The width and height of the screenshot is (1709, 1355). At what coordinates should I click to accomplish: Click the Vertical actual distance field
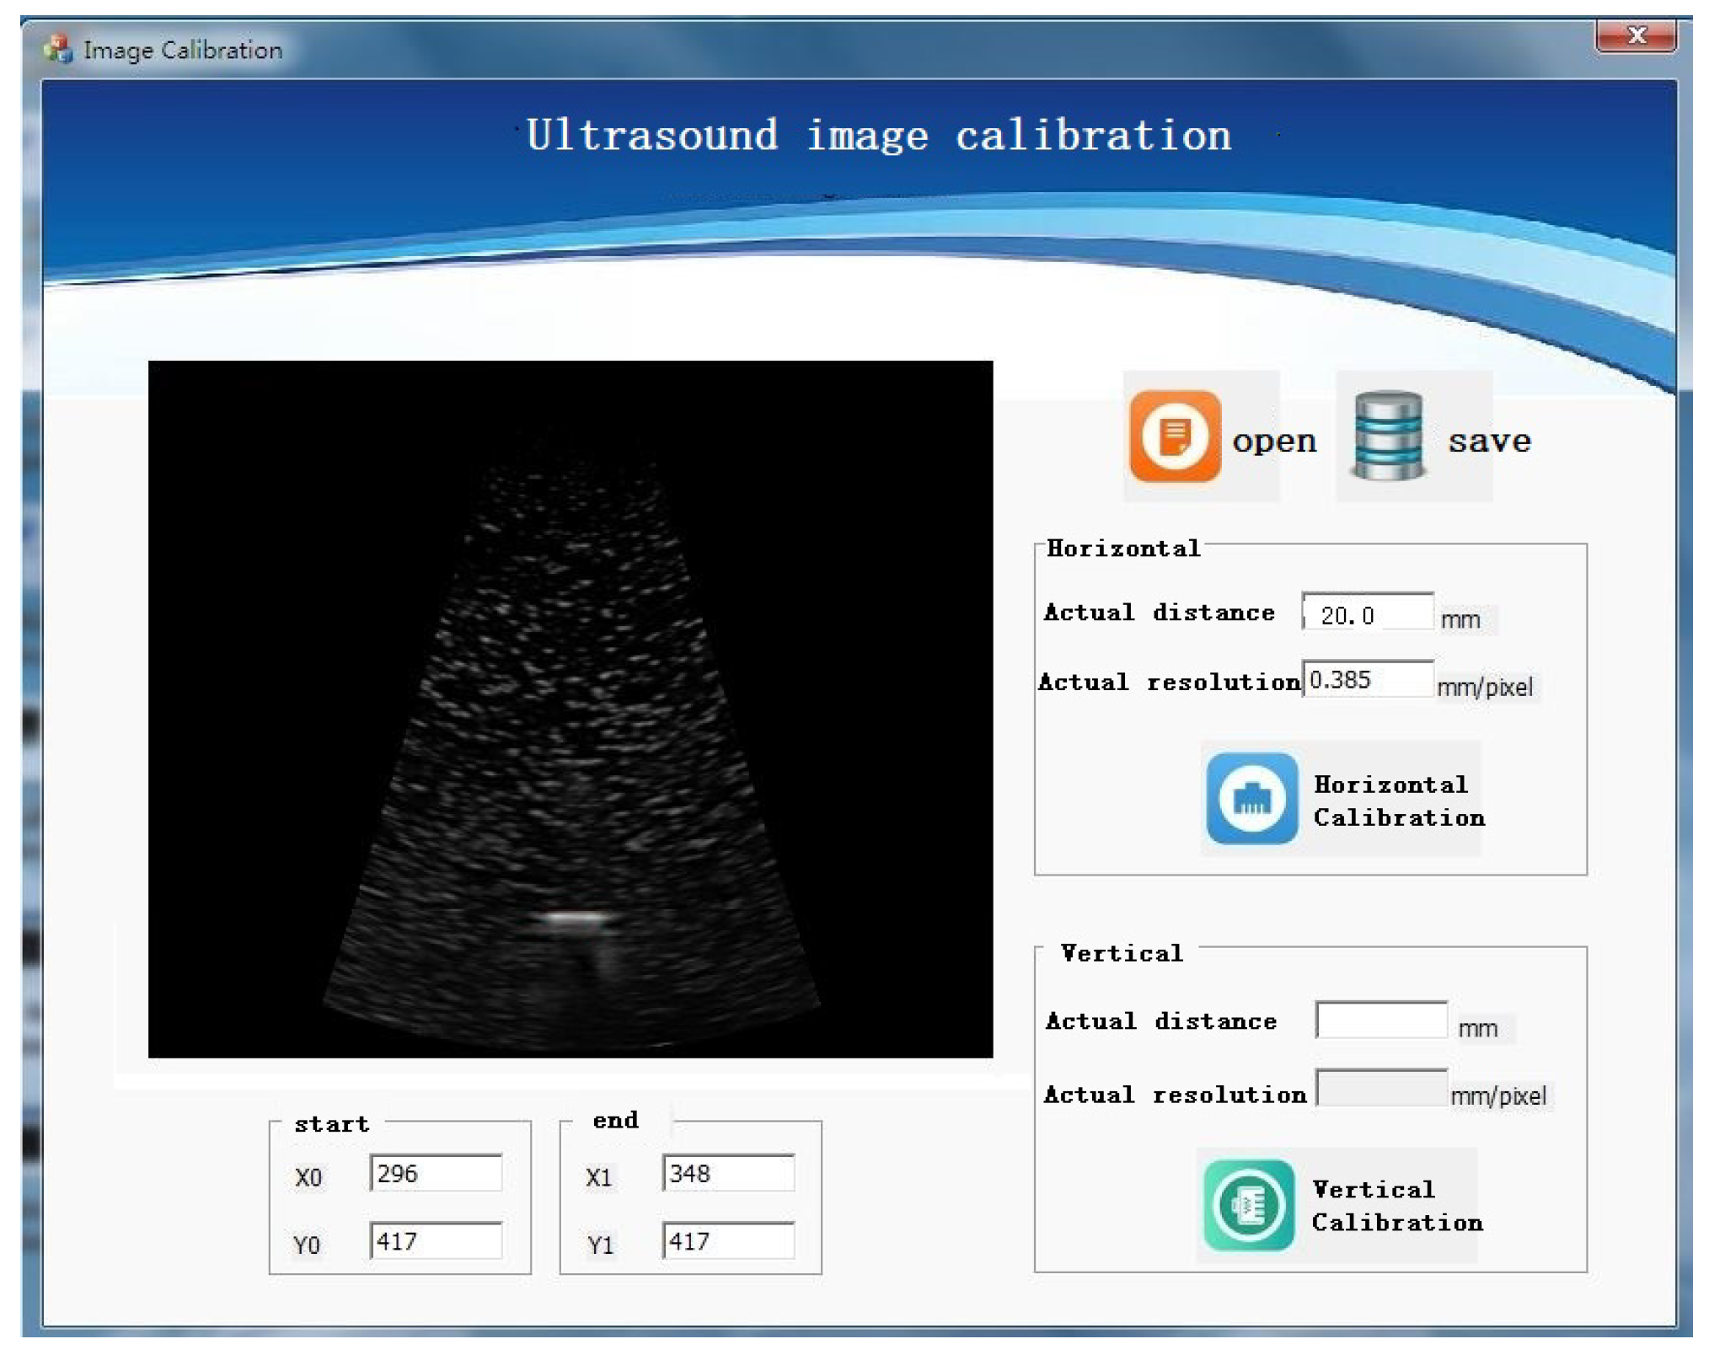(x=1381, y=1020)
